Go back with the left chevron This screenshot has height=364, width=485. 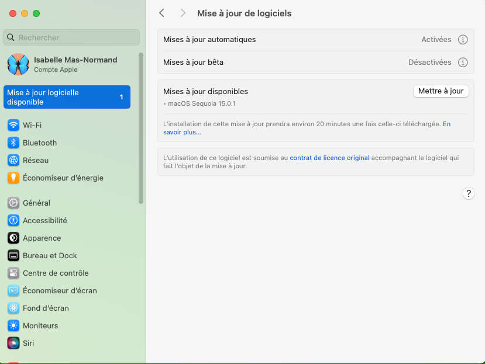click(162, 13)
